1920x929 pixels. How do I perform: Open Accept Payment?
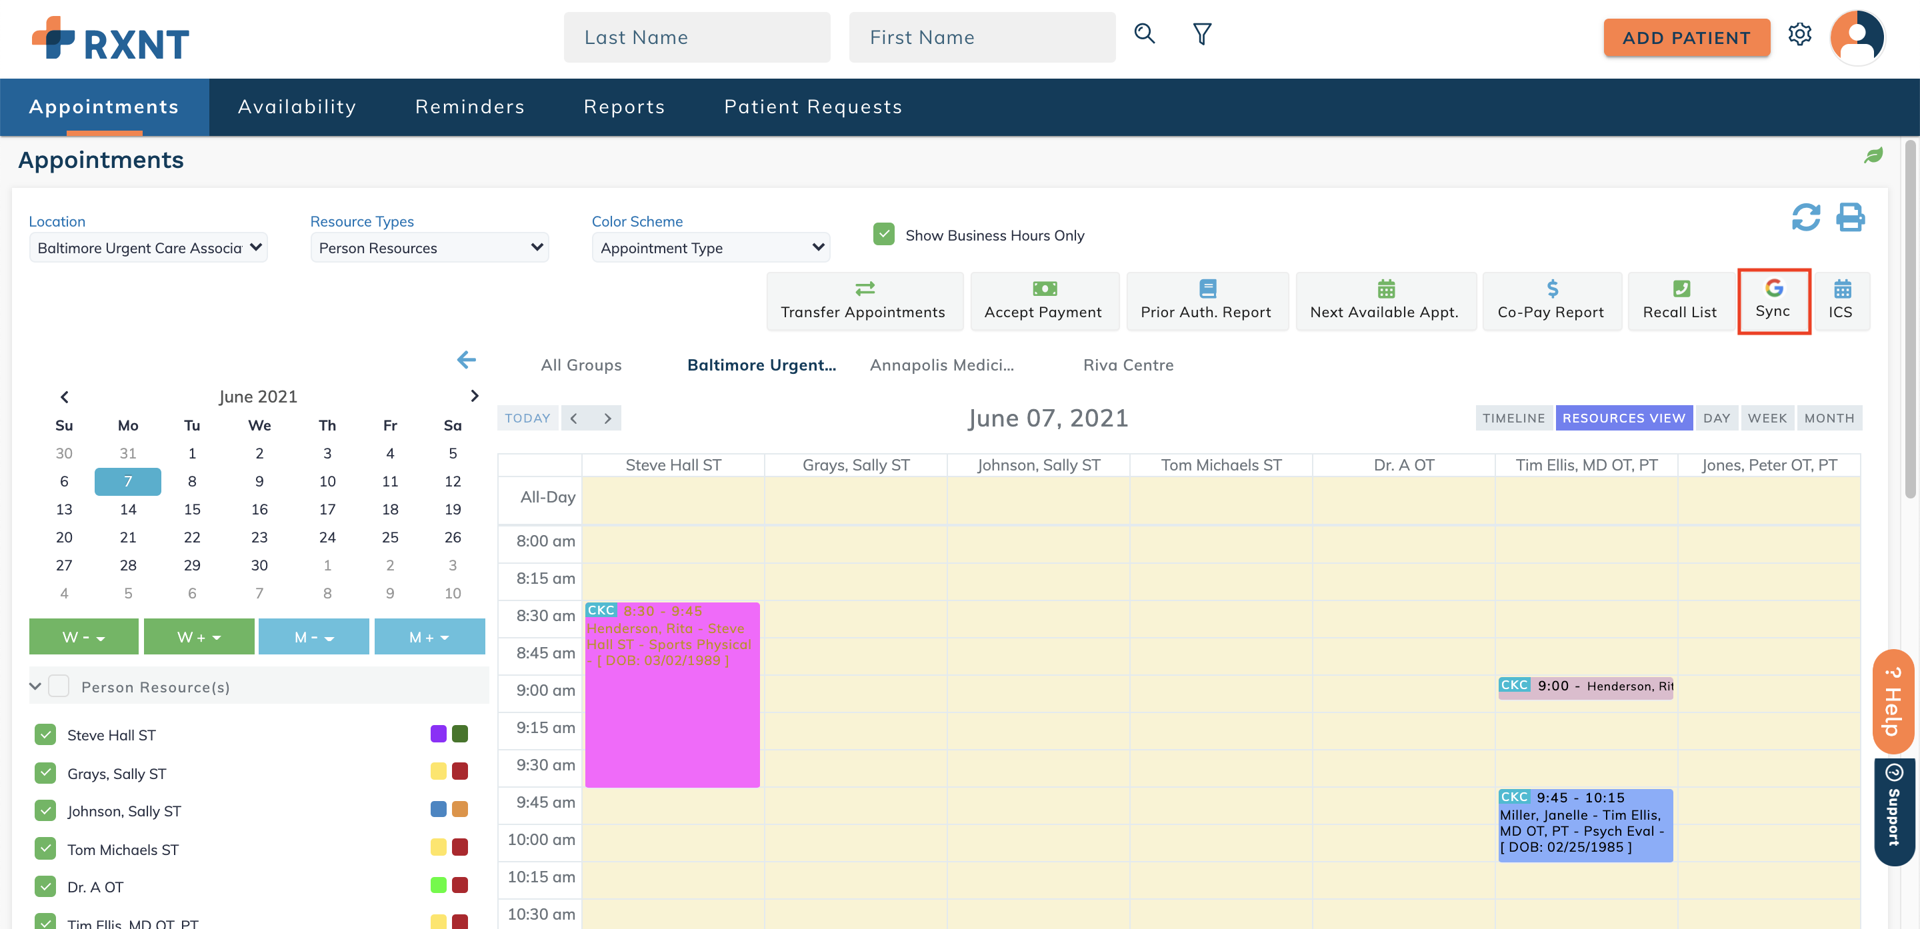[1043, 301]
